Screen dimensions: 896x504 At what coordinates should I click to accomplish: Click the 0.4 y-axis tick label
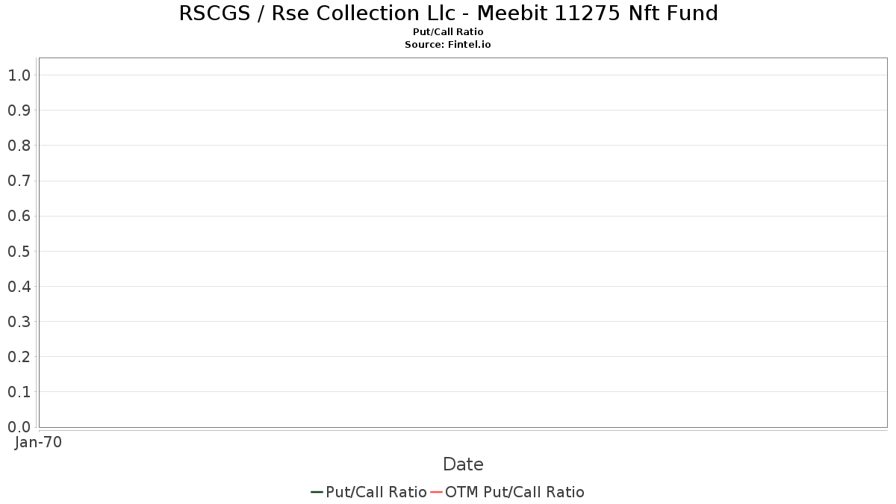(19, 287)
